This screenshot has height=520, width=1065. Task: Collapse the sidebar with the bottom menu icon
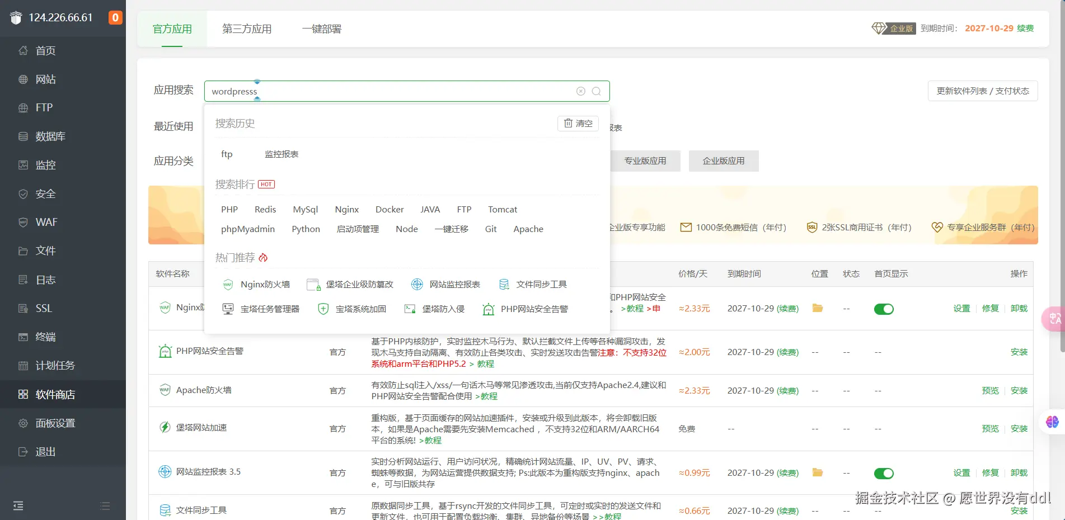(x=18, y=506)
